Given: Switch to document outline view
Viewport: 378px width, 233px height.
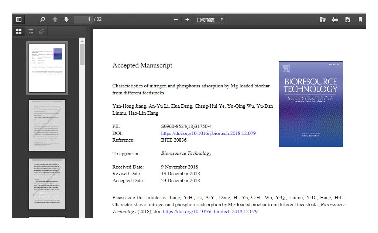Looking at the screenshot, I should (x=30, y=32).
